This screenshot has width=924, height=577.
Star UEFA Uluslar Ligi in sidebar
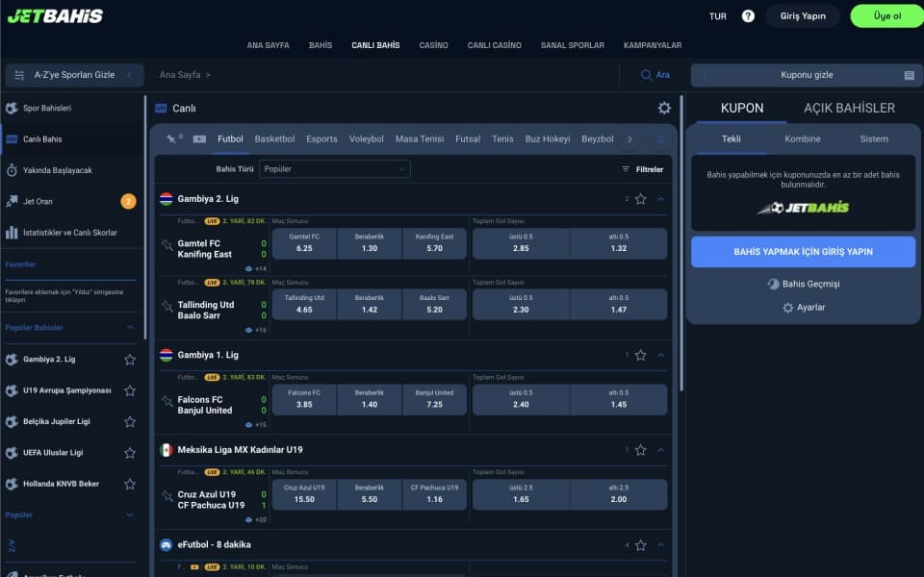click(x=130, y=453)
